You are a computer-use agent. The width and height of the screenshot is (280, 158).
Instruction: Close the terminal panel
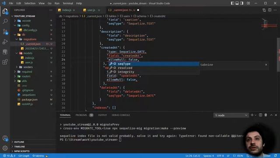pyautogui.click(x=276, y=115)
